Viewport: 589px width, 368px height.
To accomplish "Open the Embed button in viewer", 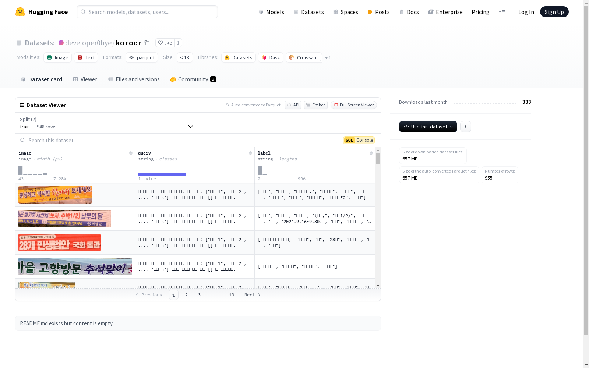I will pos(316,105).
